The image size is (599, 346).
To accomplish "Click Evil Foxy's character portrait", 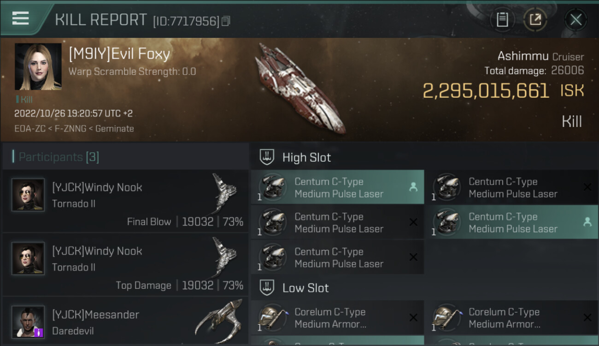I will pyautogui.click(x=38, y=66).
